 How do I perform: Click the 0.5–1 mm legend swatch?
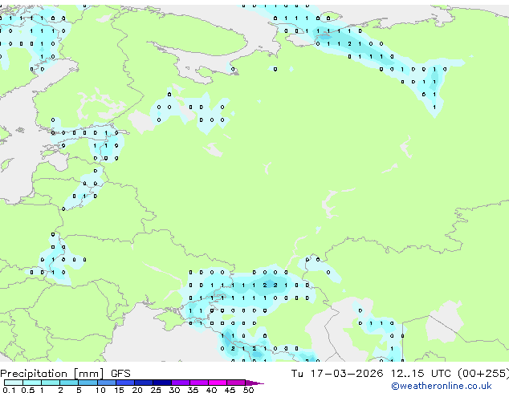point(32,383)
